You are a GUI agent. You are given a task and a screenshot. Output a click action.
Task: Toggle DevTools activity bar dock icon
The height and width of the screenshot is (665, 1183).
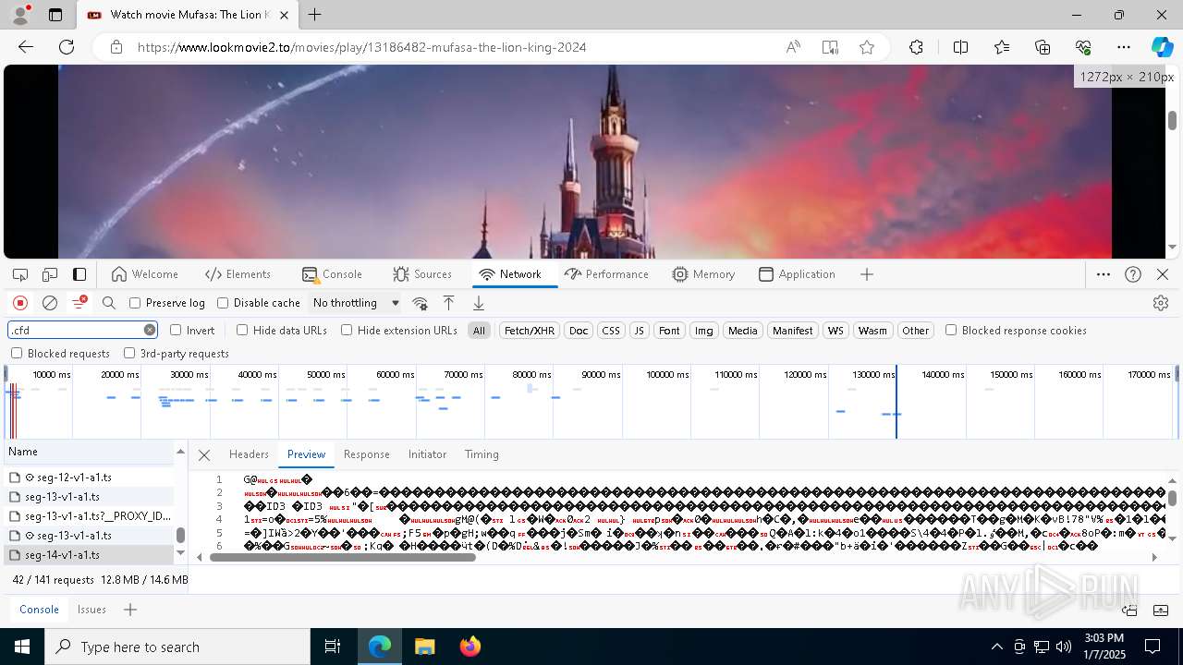(x=79, y=274)
